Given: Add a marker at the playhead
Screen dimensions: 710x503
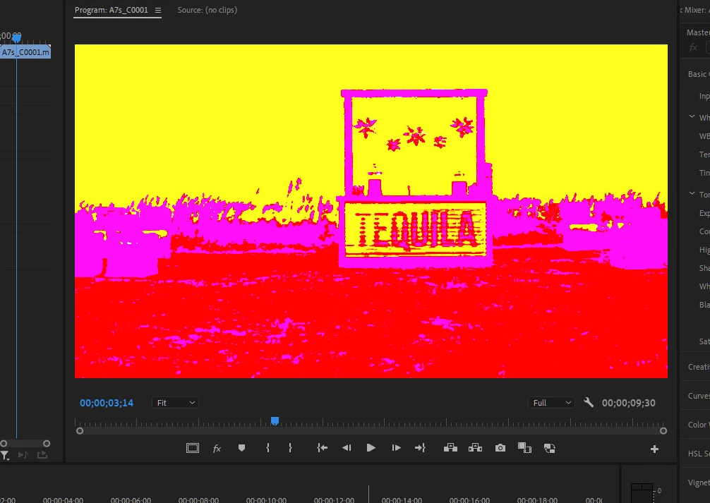Looking at the screenshot, I should [242, 448].
